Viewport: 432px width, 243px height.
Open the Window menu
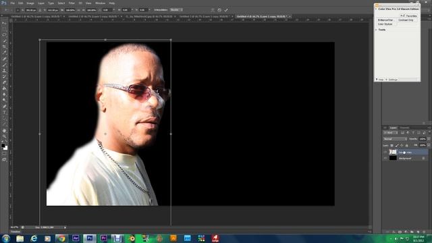tap(100, 3)
